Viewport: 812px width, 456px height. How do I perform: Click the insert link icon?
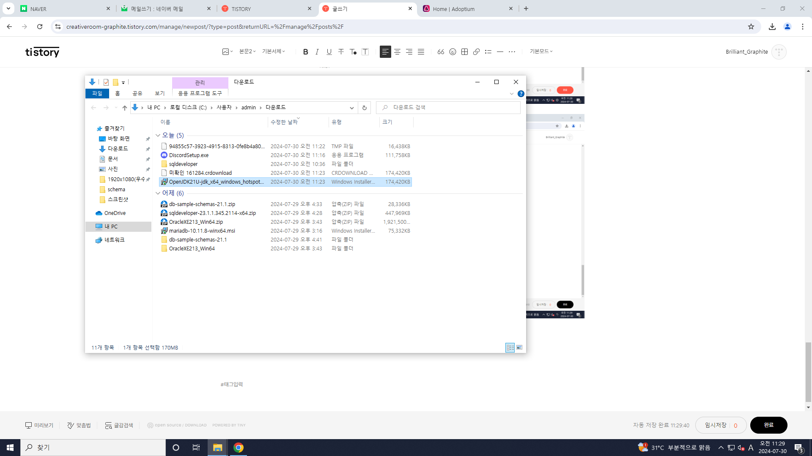point(476,52)
